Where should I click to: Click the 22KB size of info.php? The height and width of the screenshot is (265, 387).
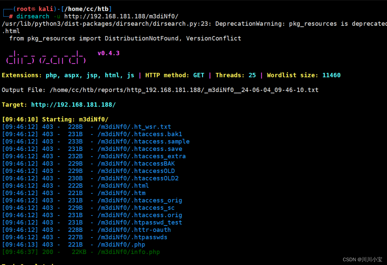79,252
